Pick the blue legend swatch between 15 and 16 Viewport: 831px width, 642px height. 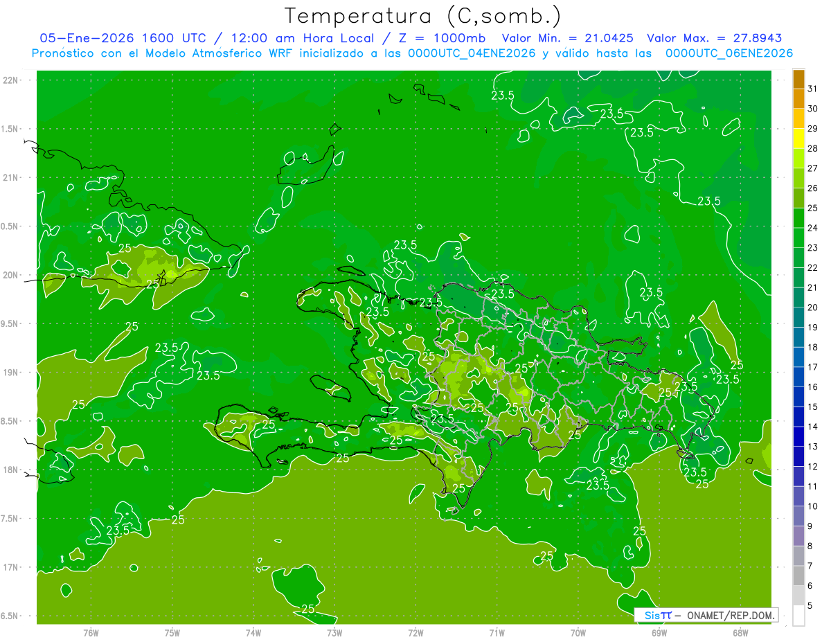pyautogui.click(x=798, y=397)
